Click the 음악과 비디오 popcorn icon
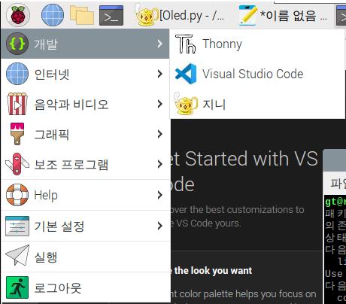Image resolution: width=346 pixels, height=304 pixels. point(17,104)
